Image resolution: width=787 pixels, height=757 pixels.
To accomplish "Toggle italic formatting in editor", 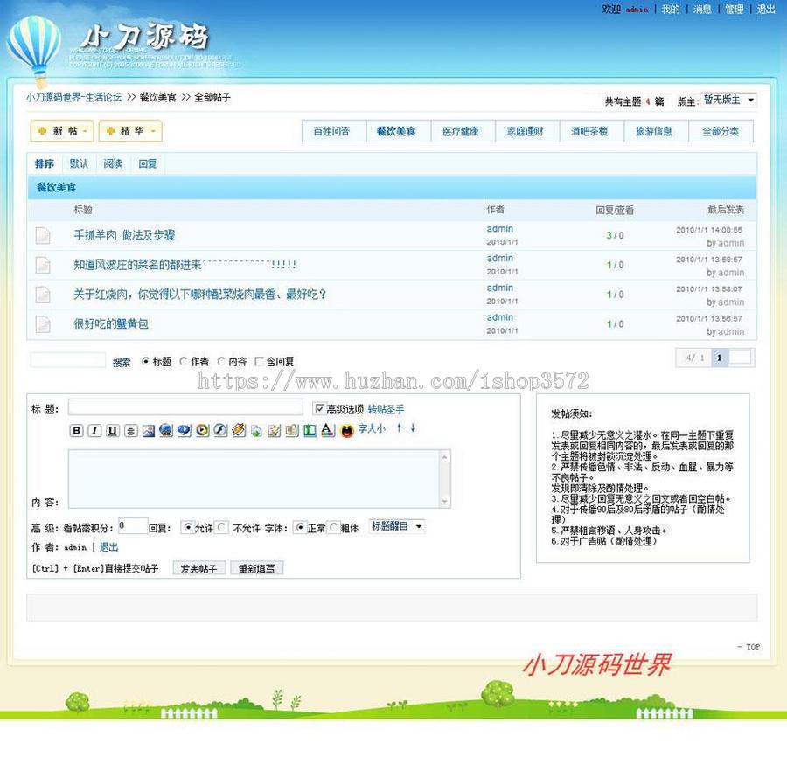I will tap(94, 430).
